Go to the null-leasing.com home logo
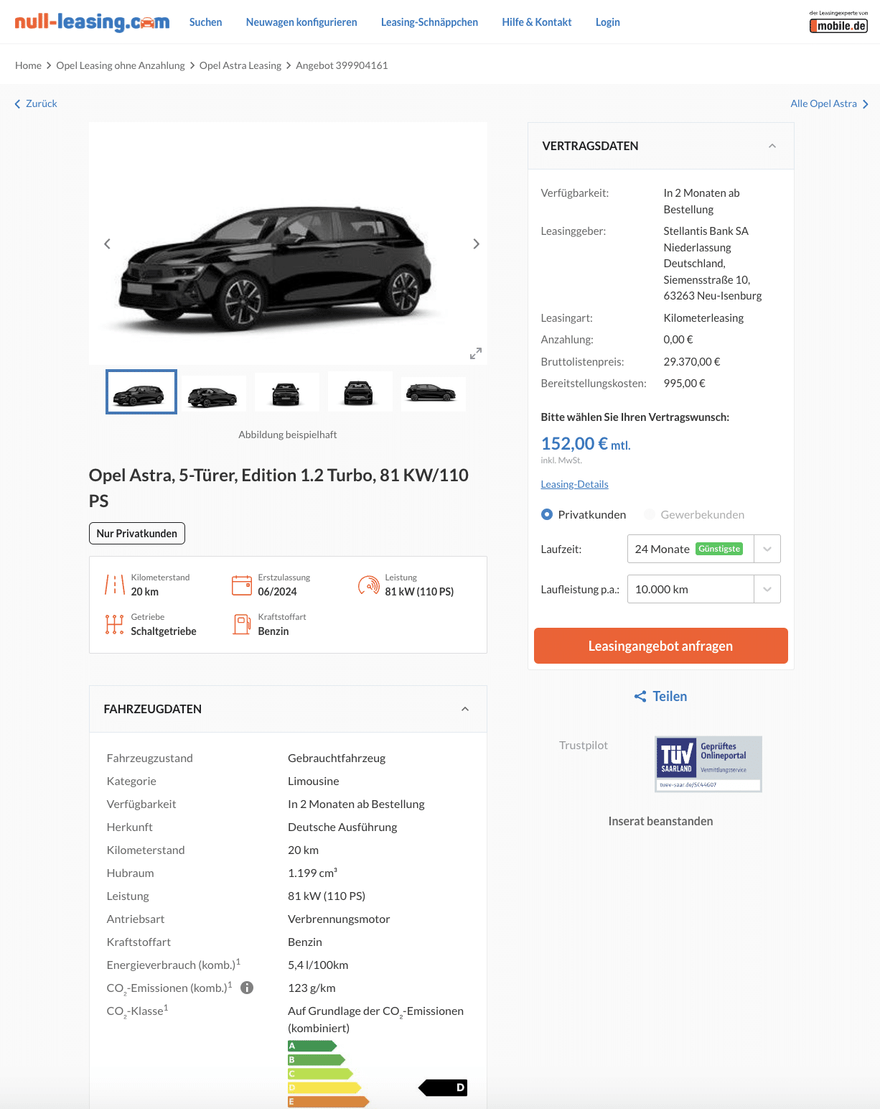This screenshot has height=1109, width=880. 92,22
